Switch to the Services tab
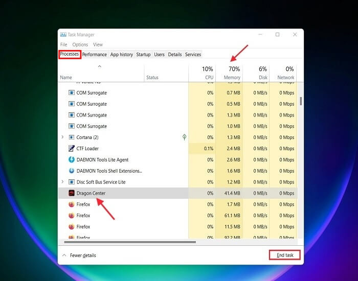Viewport: 358px width, 281px height. (193, 55)
